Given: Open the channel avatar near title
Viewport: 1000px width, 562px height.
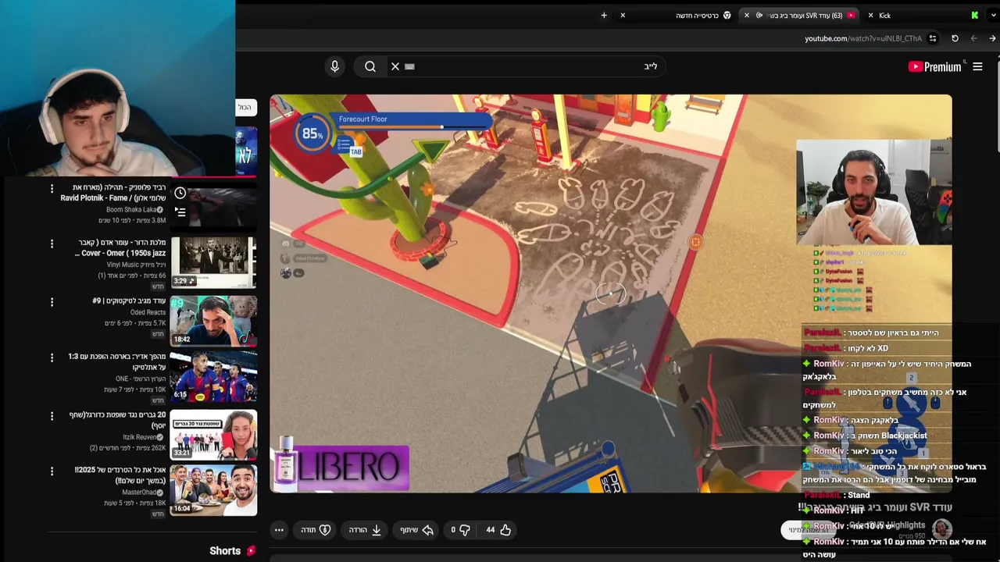Looking at the screenshot, I should 941,529.
